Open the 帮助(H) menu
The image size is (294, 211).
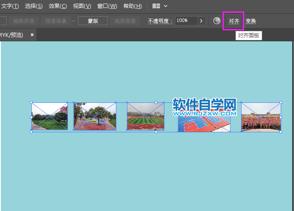tap(133, 6)
